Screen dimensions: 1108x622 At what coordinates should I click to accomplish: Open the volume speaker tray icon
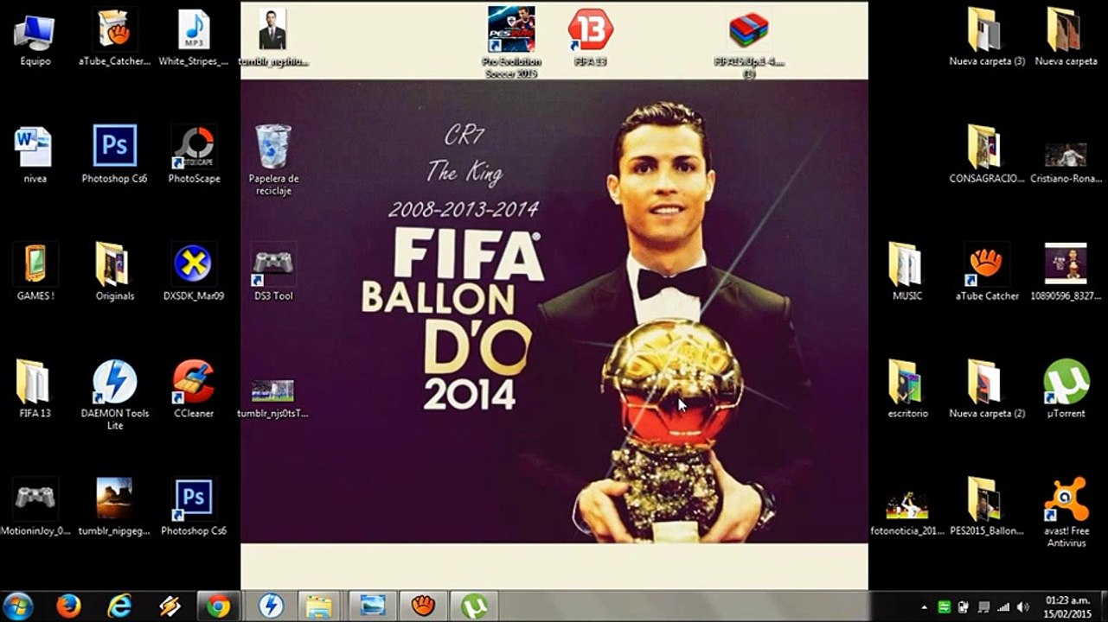[1023, 607]
